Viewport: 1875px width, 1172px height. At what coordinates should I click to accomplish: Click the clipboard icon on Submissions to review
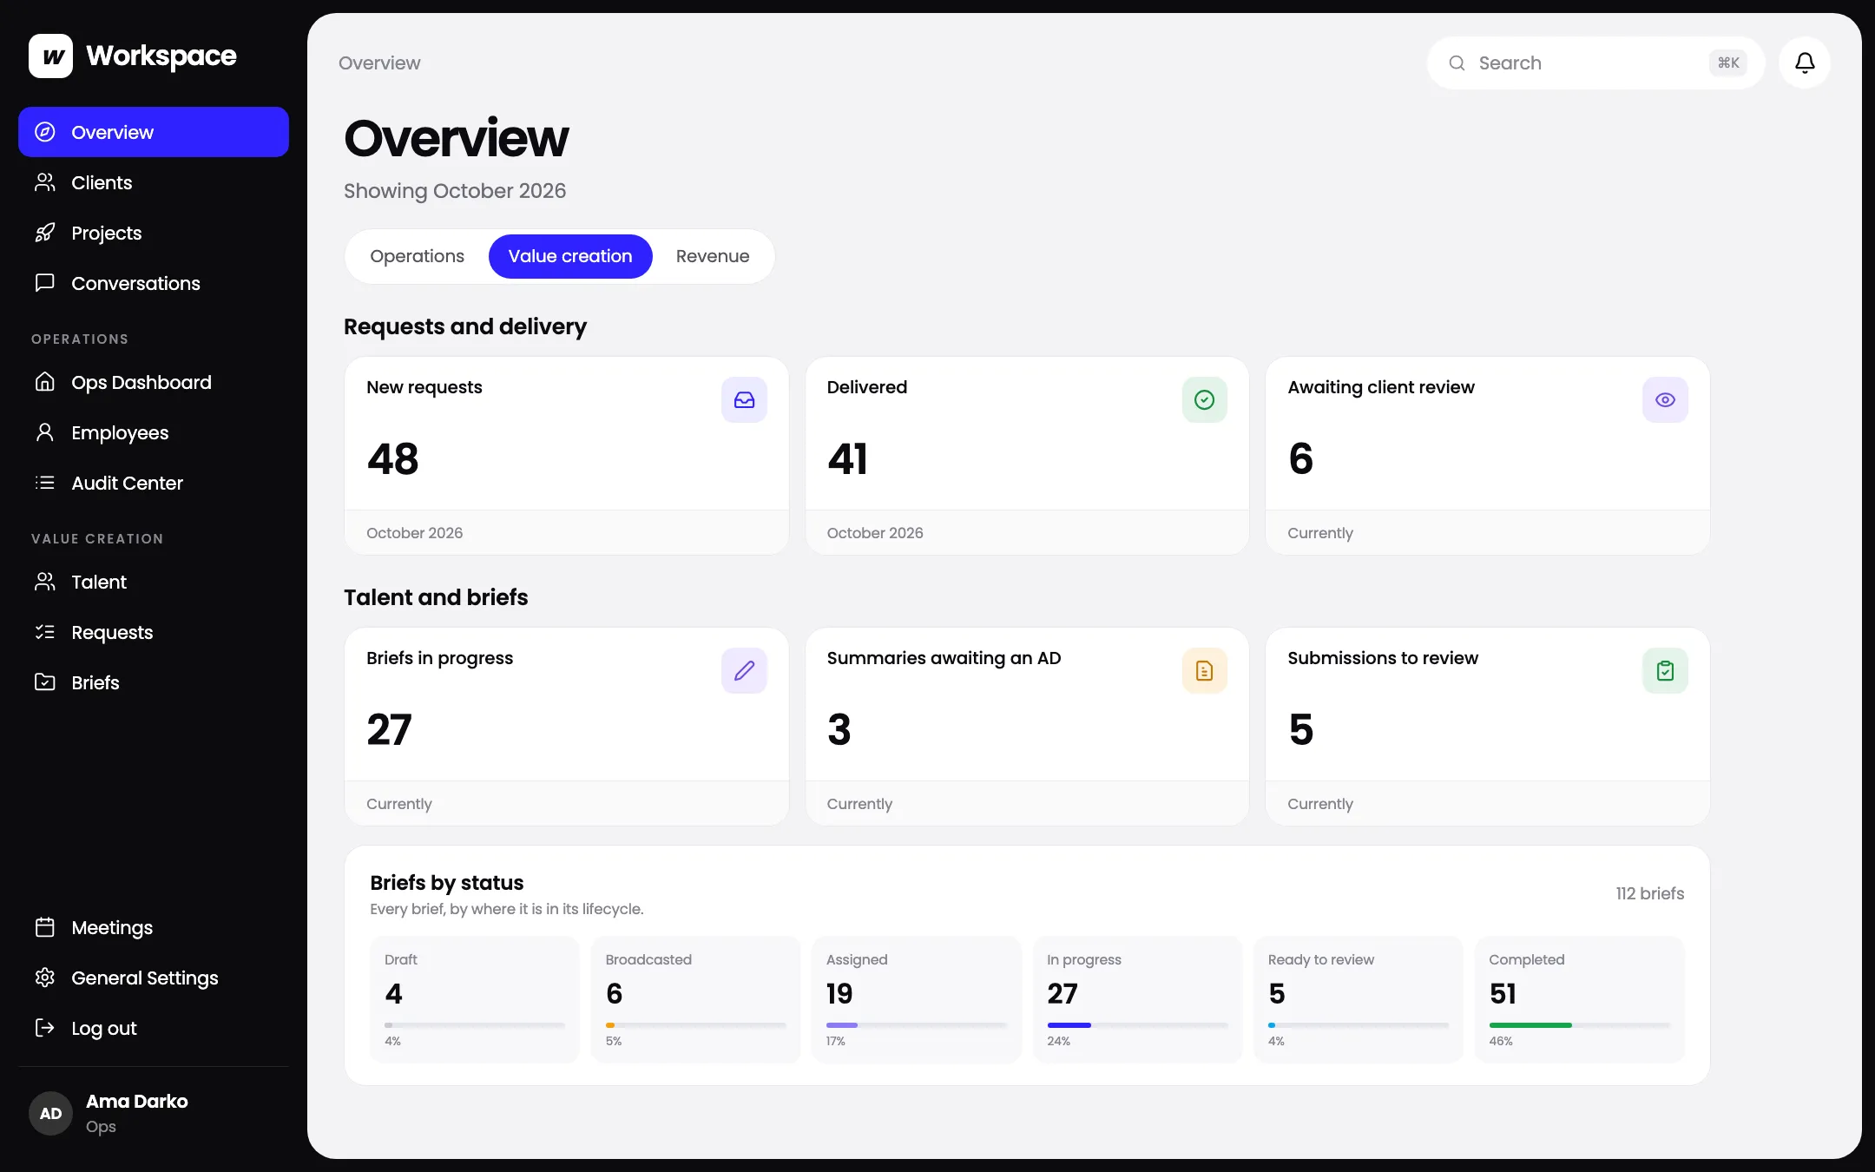click(1665, 671)
